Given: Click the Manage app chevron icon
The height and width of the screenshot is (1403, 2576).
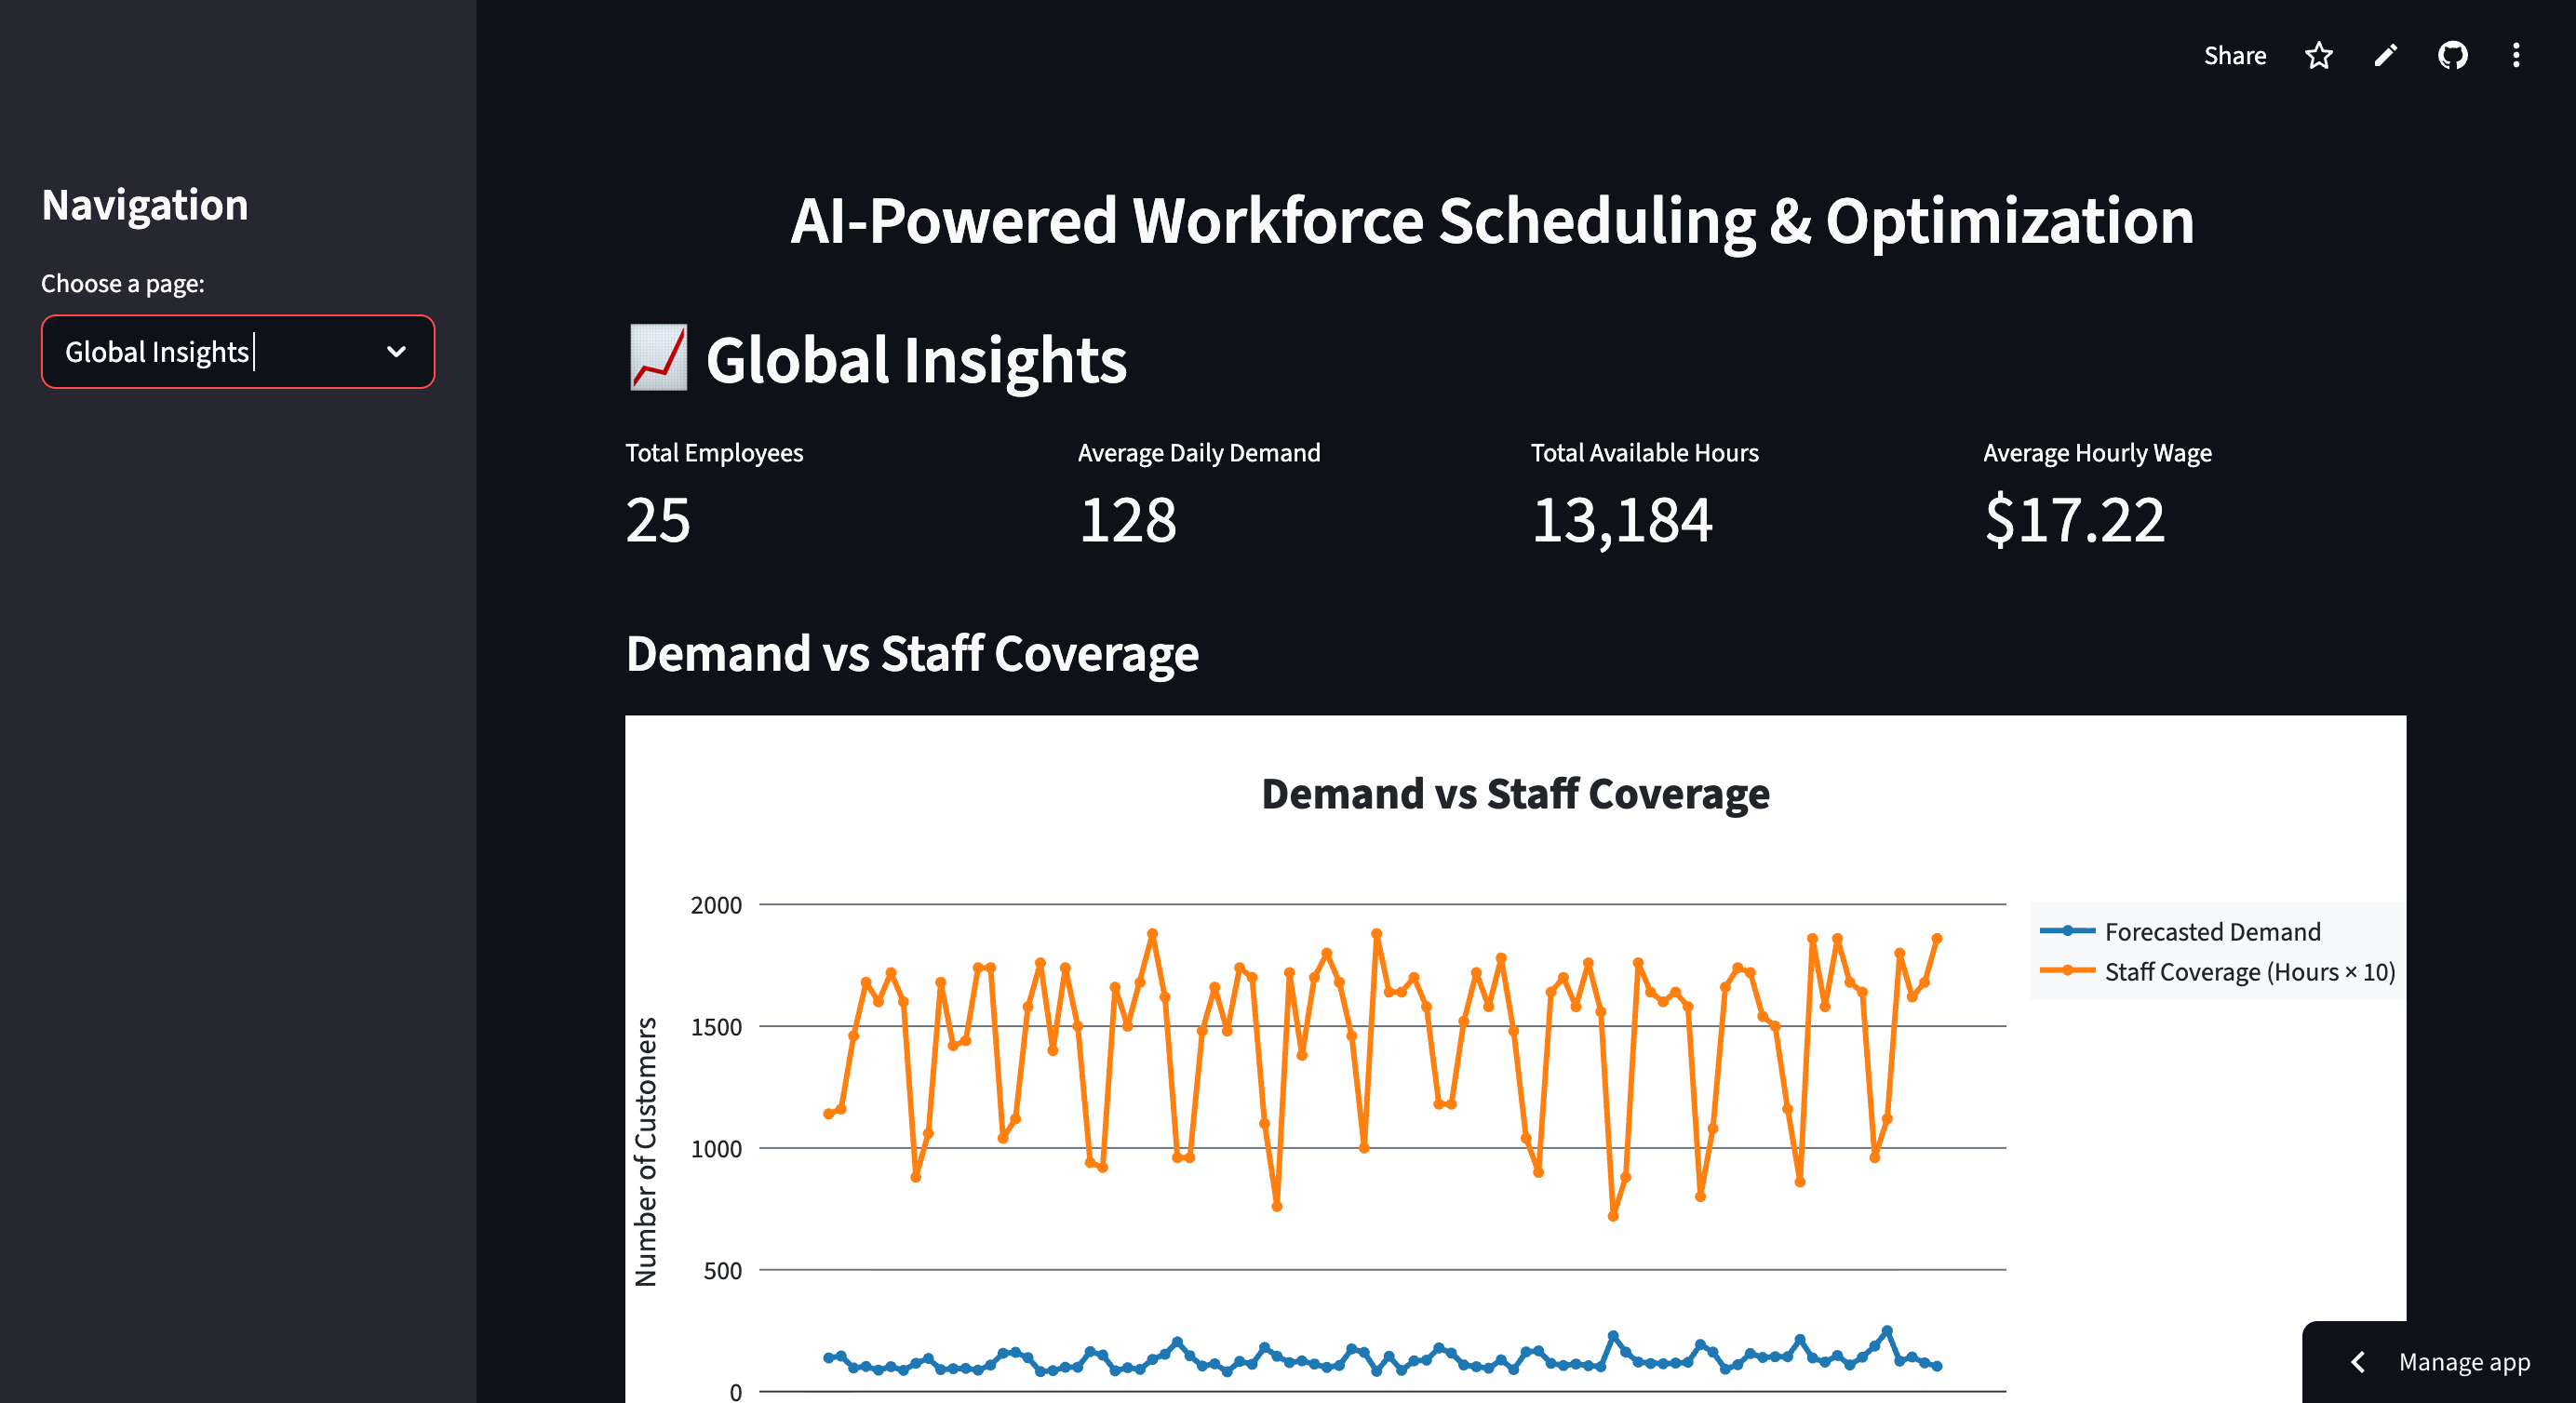Looking at the screenshot, I should pos(2358,1362).
